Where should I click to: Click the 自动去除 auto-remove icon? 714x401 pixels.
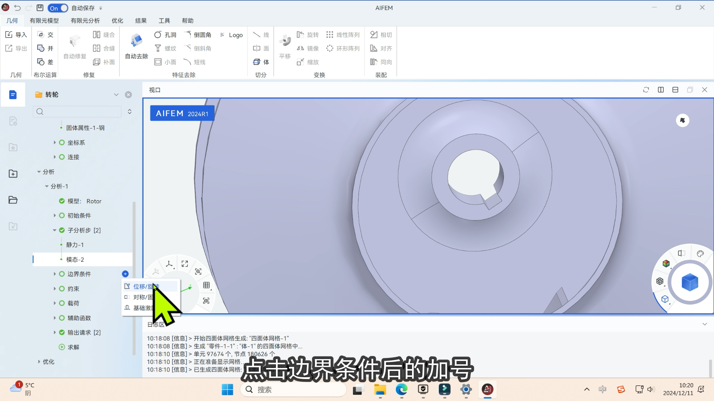136,41
